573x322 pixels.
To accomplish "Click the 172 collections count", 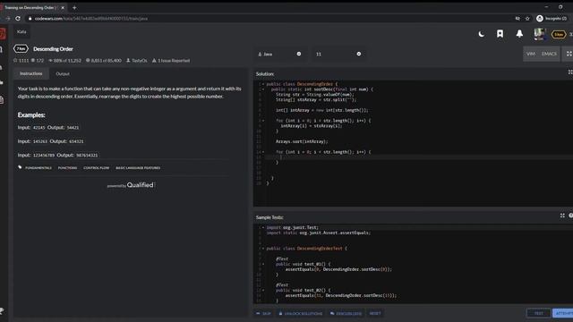I will [38, 61].
